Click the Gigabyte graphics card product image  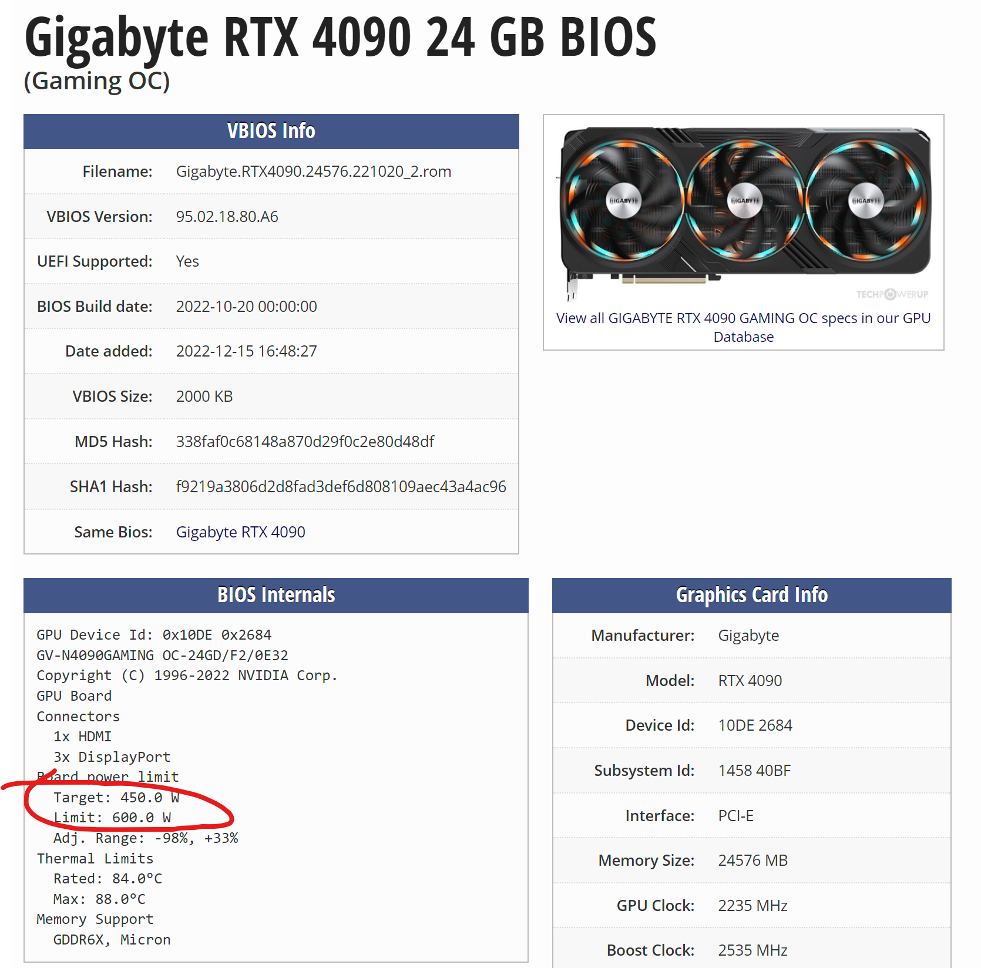[x=745, y=205]
